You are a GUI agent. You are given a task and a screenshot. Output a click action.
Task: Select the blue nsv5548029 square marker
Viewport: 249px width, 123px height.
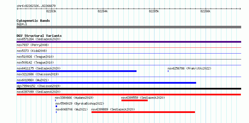pyautogui.click(x=56, y=106)
